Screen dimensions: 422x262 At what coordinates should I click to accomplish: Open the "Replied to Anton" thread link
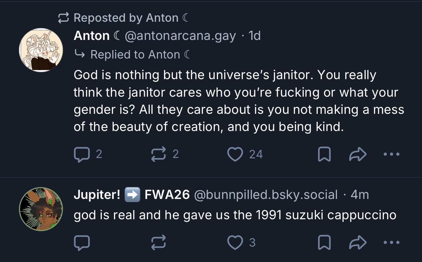pyautogui.click(x=140, y=55)
